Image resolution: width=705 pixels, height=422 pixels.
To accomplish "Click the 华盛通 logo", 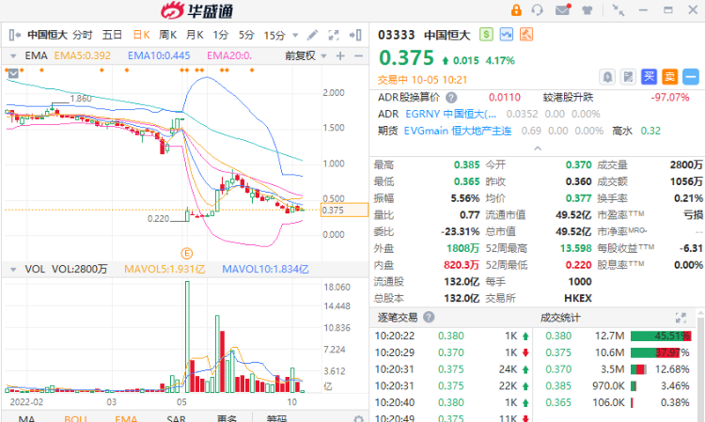I will tap(197, 10).
